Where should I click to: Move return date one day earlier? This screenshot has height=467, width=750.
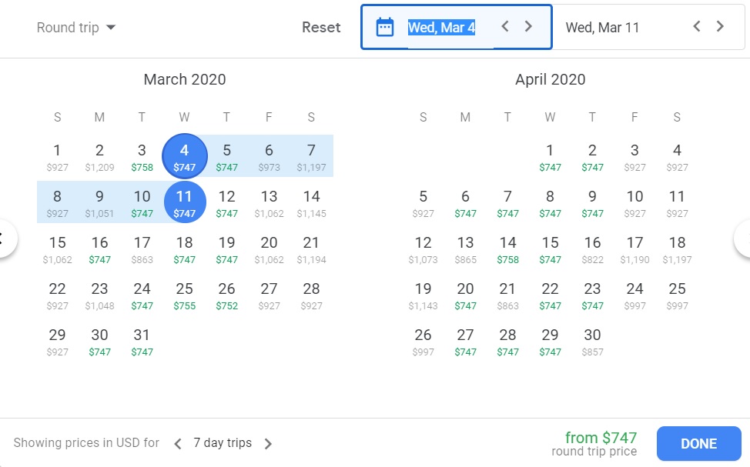[x=697, y=26]
